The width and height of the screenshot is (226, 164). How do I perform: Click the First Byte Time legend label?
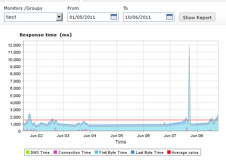pyautogui.click(x=113, y=152)
